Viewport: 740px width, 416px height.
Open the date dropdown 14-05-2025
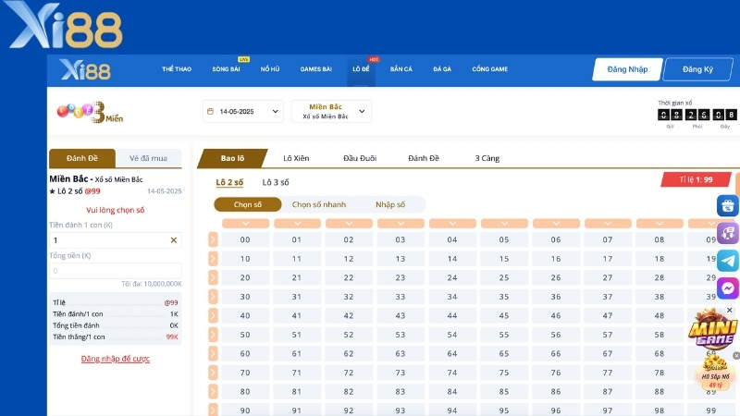pyautogui.click(x=243, y=111)
